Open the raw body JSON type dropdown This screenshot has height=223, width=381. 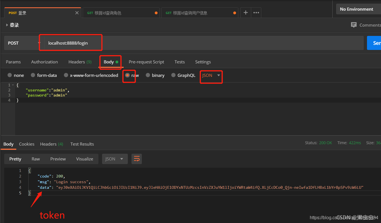[211, 75]
